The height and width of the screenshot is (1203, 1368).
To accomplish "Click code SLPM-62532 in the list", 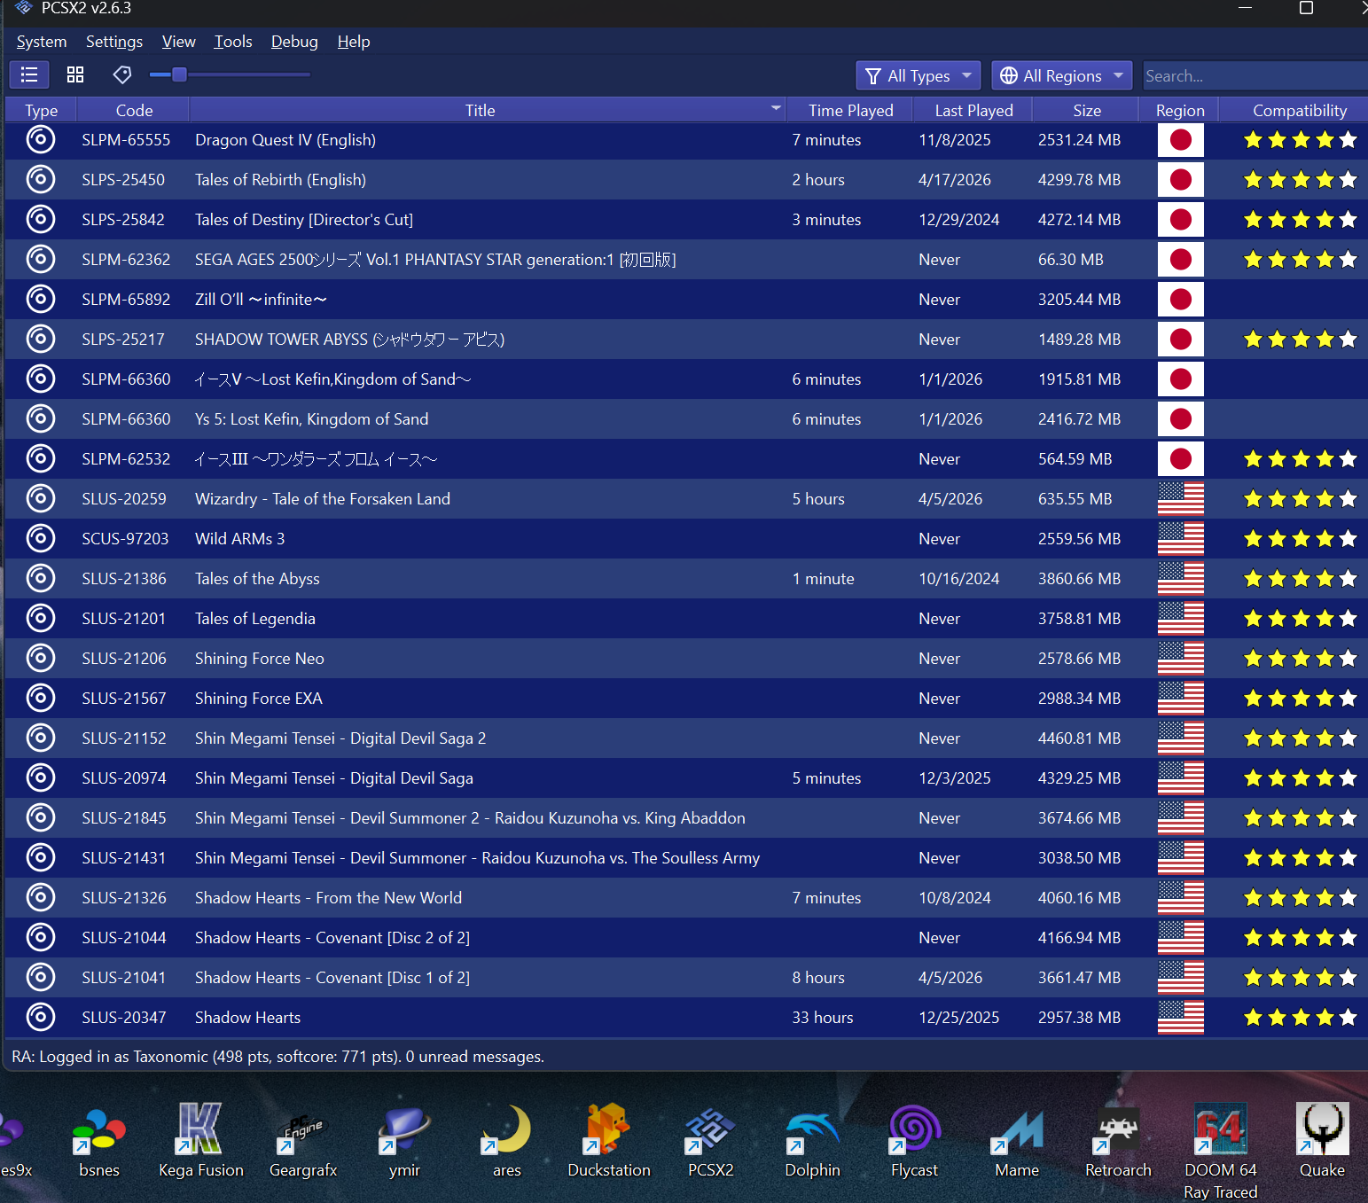I will point(126,459).
